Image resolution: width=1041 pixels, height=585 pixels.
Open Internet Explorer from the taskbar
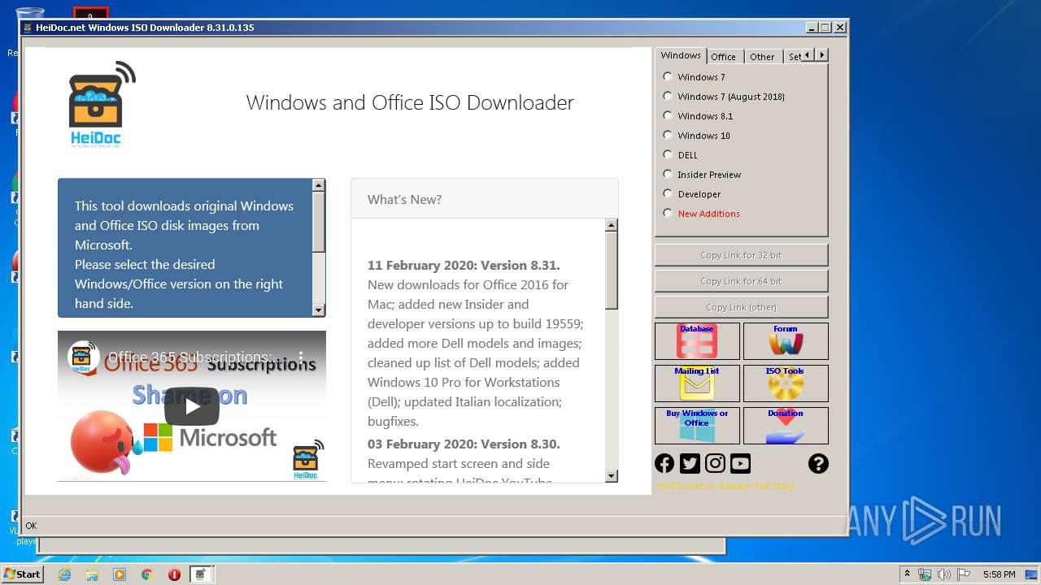point(64,574)
